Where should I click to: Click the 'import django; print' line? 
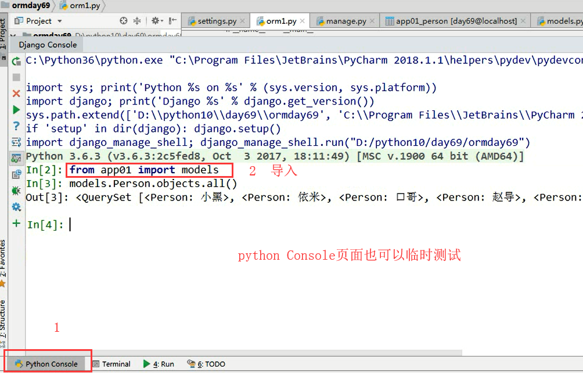click(200, 101)
